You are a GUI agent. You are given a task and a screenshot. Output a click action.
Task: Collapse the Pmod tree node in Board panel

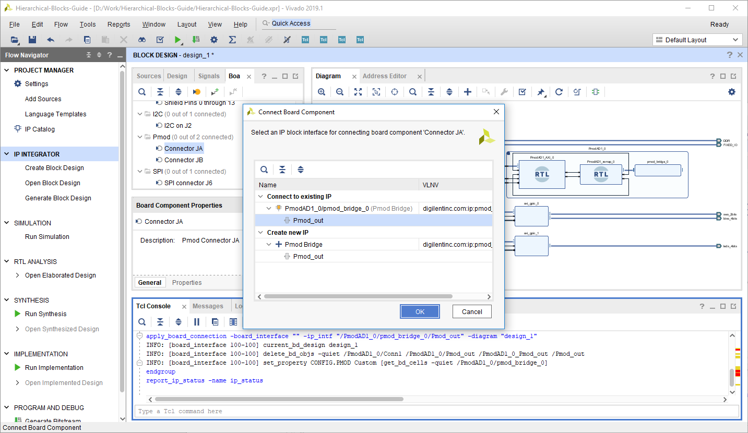tap(140, 137)
